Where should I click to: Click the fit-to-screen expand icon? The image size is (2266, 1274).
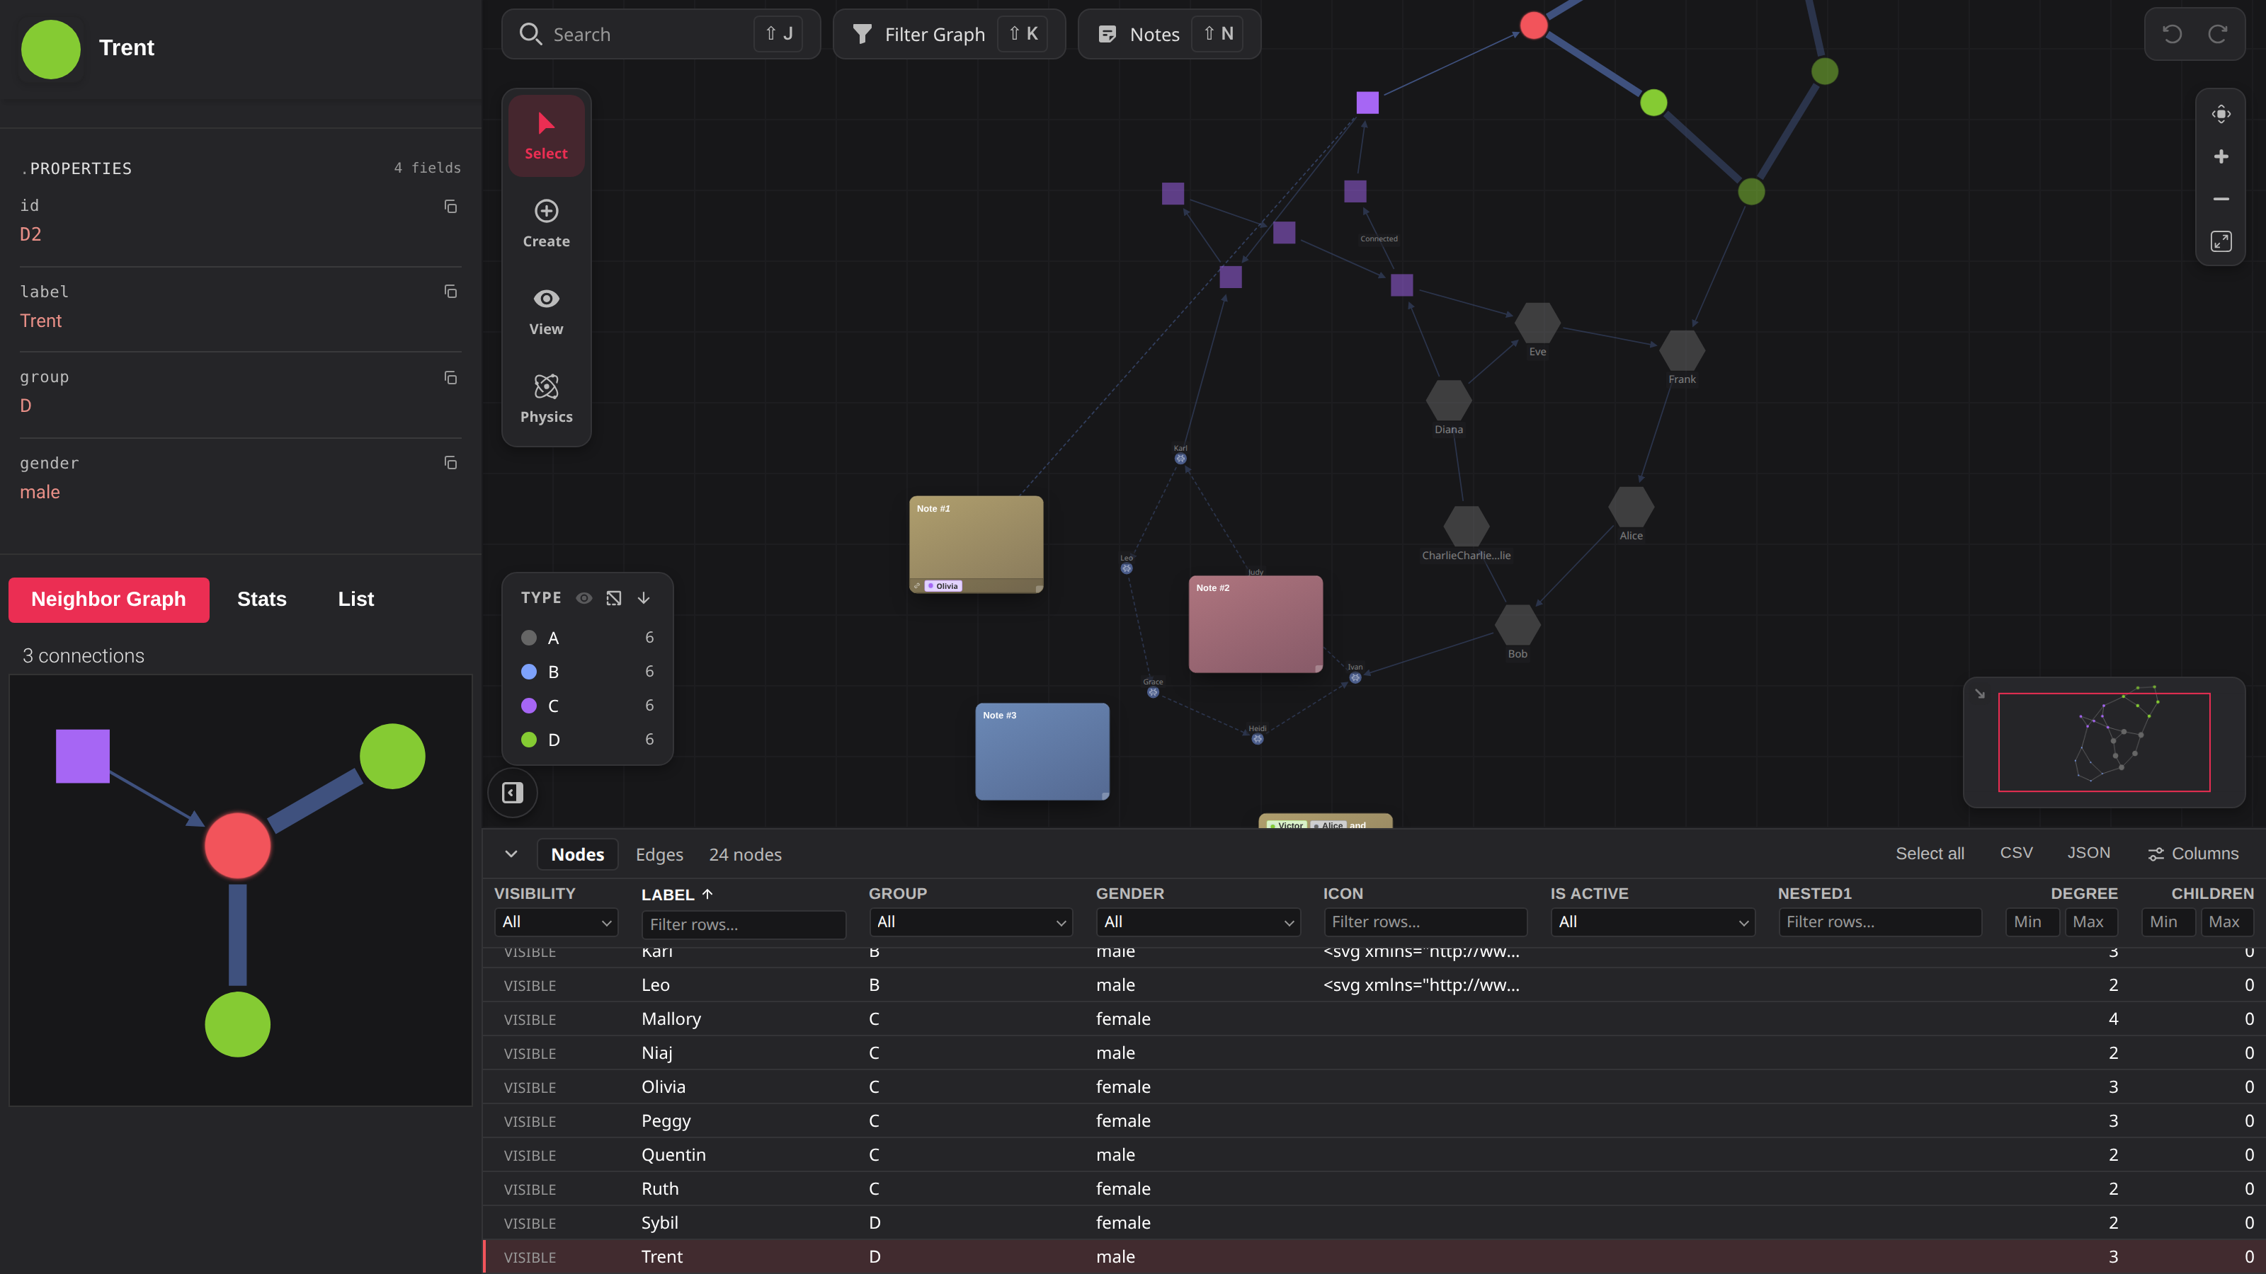coord(2221,241)
